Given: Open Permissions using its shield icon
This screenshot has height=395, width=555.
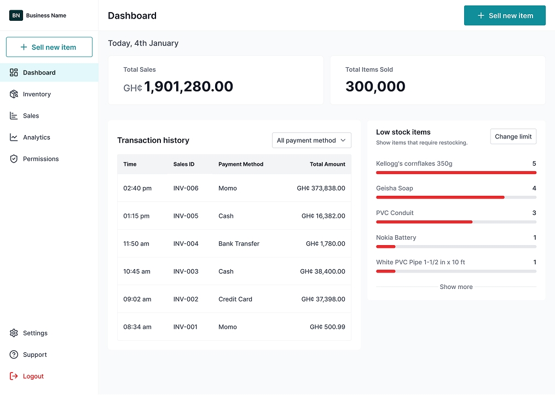Looking at the screenshot, I should click(13, 159).
